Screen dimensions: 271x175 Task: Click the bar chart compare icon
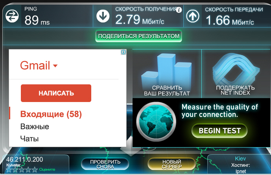pyautogui.click(x=166, y=70)
